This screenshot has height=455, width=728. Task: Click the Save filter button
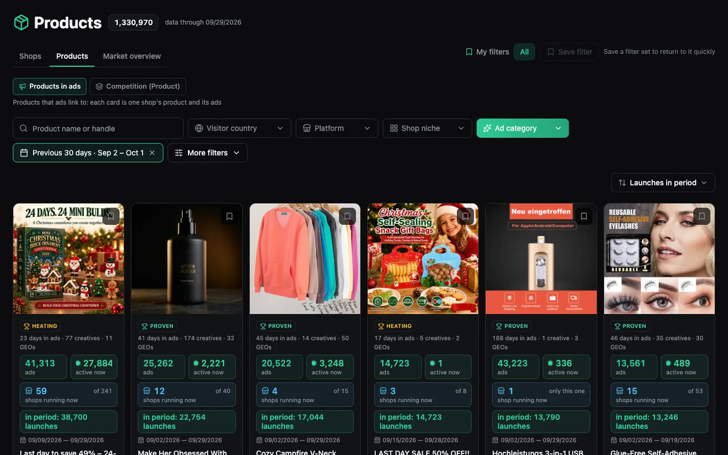click(x=569, y=52)
